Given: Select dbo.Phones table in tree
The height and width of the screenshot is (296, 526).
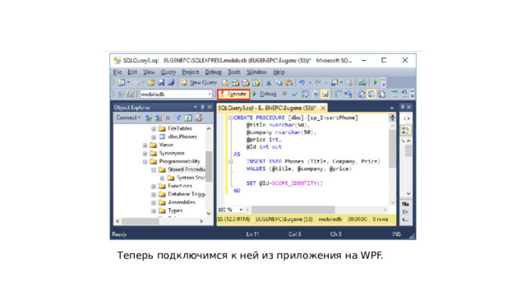Looking at the screenshot, I should 182,137.
